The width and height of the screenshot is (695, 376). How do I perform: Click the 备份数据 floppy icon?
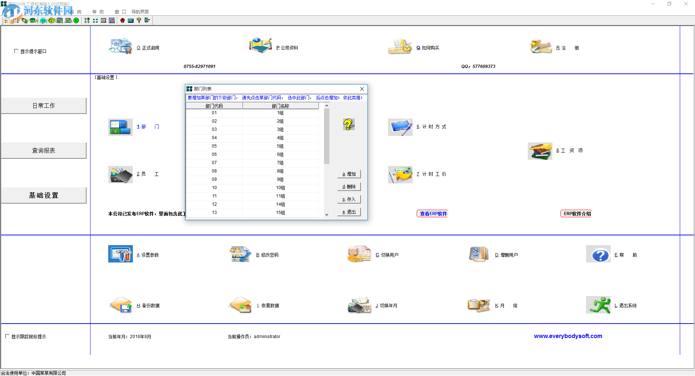coord(121,305)
